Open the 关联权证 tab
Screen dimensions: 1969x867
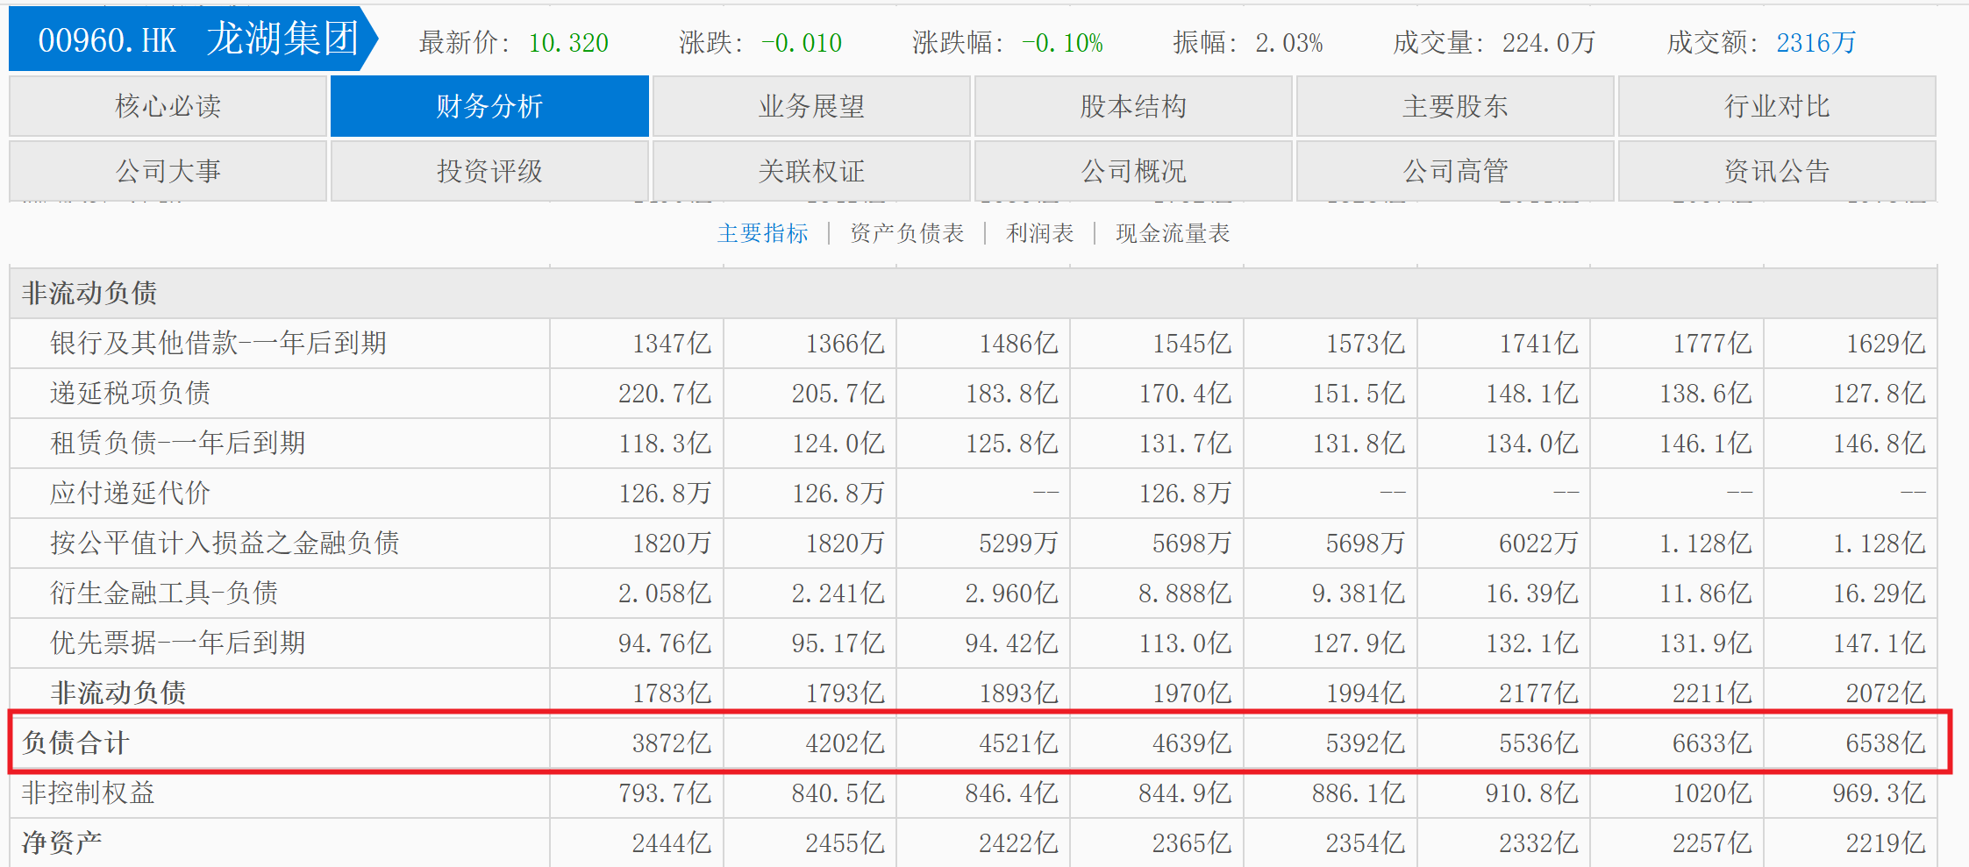810,170
